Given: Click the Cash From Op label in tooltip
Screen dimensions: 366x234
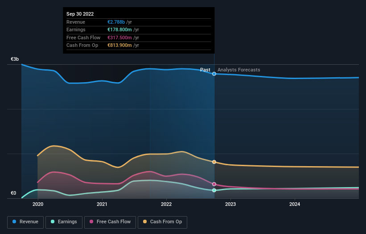Looking at the screenshot, I should pos(82,46).
